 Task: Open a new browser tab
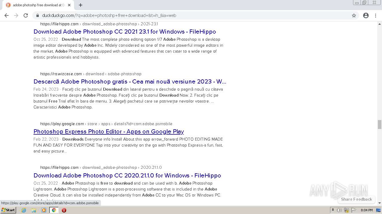81,5
